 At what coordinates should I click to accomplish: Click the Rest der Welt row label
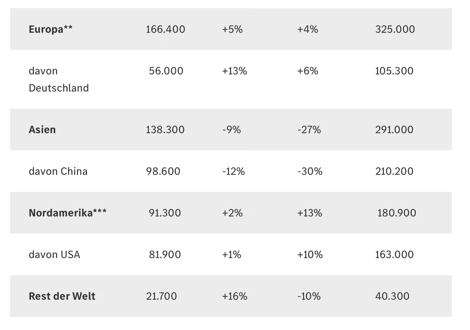click(62, 296)
